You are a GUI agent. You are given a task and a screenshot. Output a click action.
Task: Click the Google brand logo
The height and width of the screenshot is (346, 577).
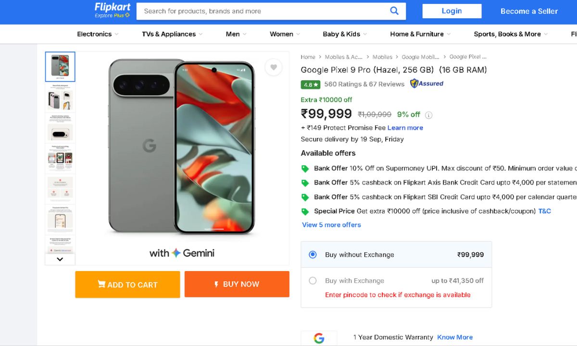coord(319,338)
